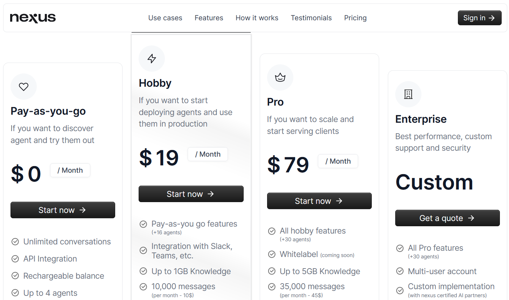This screenshot has width=509, height=300.
Task: Select Pricing in the navigation bar
Action: (355, 18)
